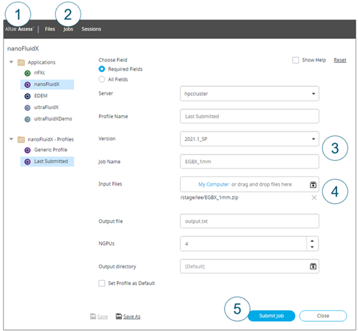
Task: Click the Altair Access logo
Action: (19, 29)
